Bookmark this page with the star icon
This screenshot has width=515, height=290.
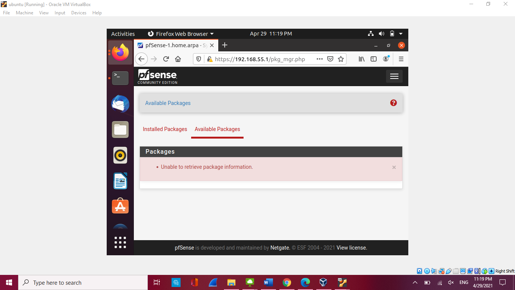341,59
